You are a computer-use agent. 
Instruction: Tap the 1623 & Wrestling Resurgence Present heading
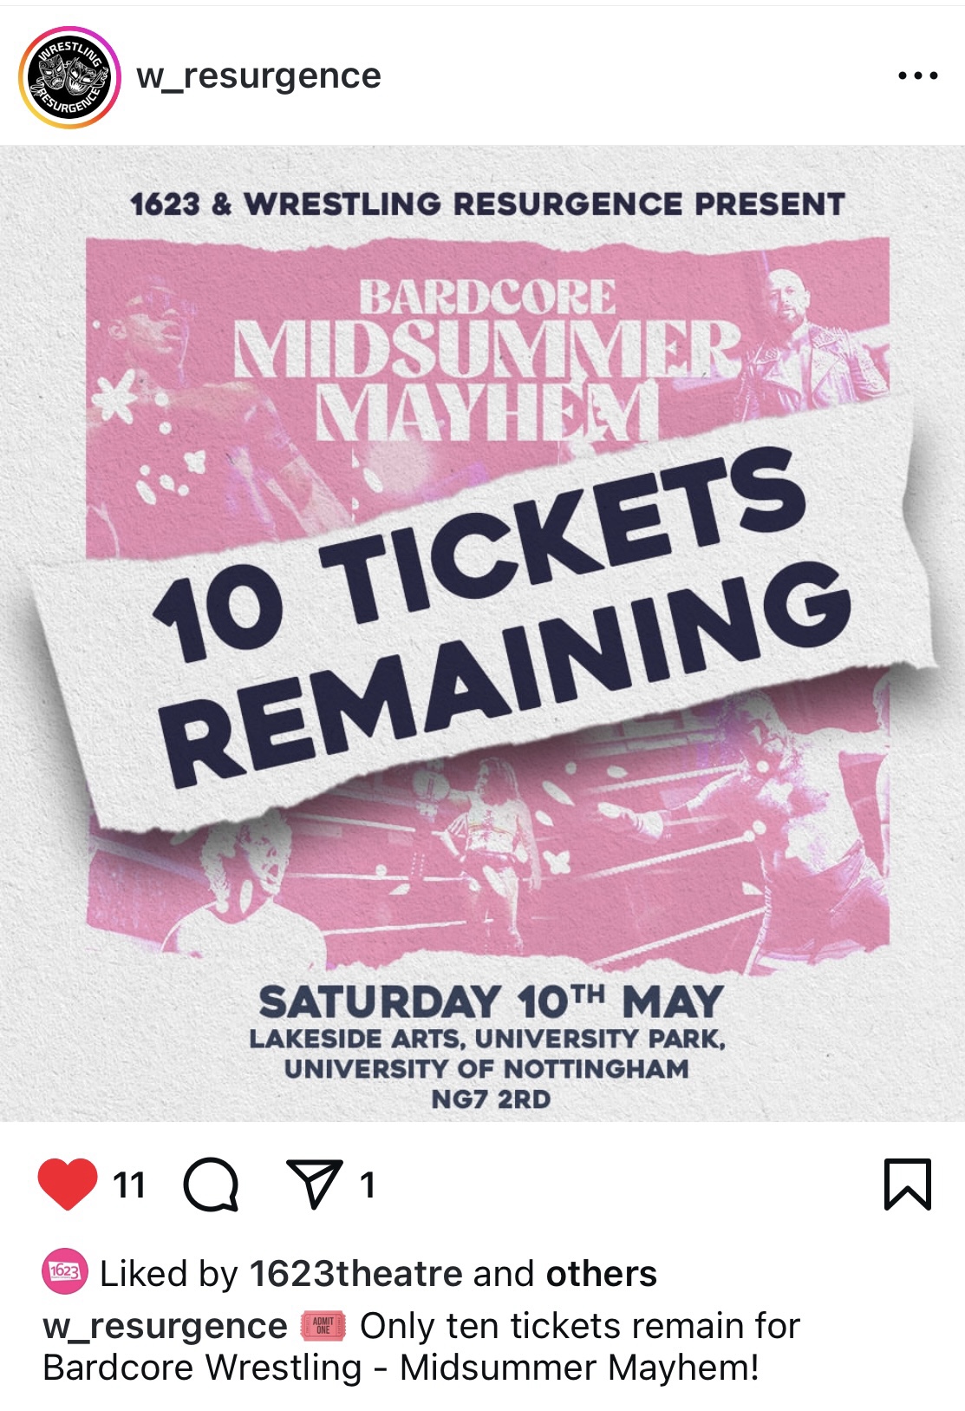[x=487, y=204]
